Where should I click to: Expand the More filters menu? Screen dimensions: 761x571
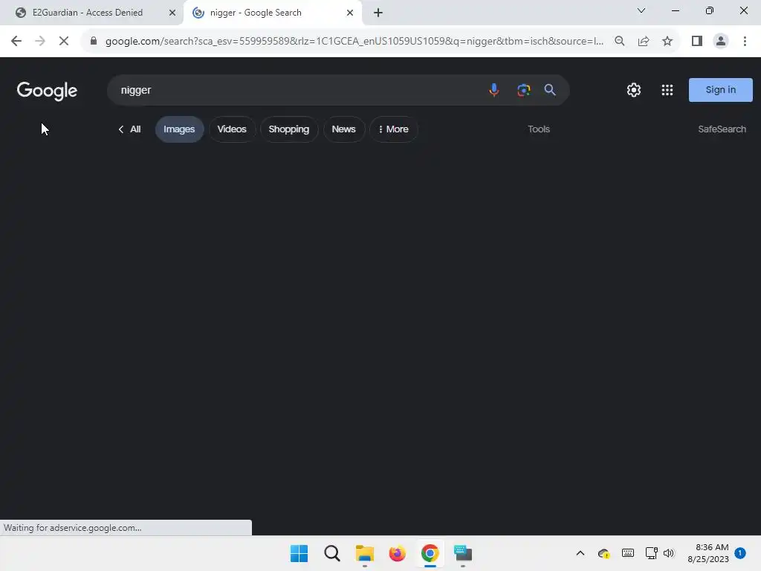pos(394,129)
